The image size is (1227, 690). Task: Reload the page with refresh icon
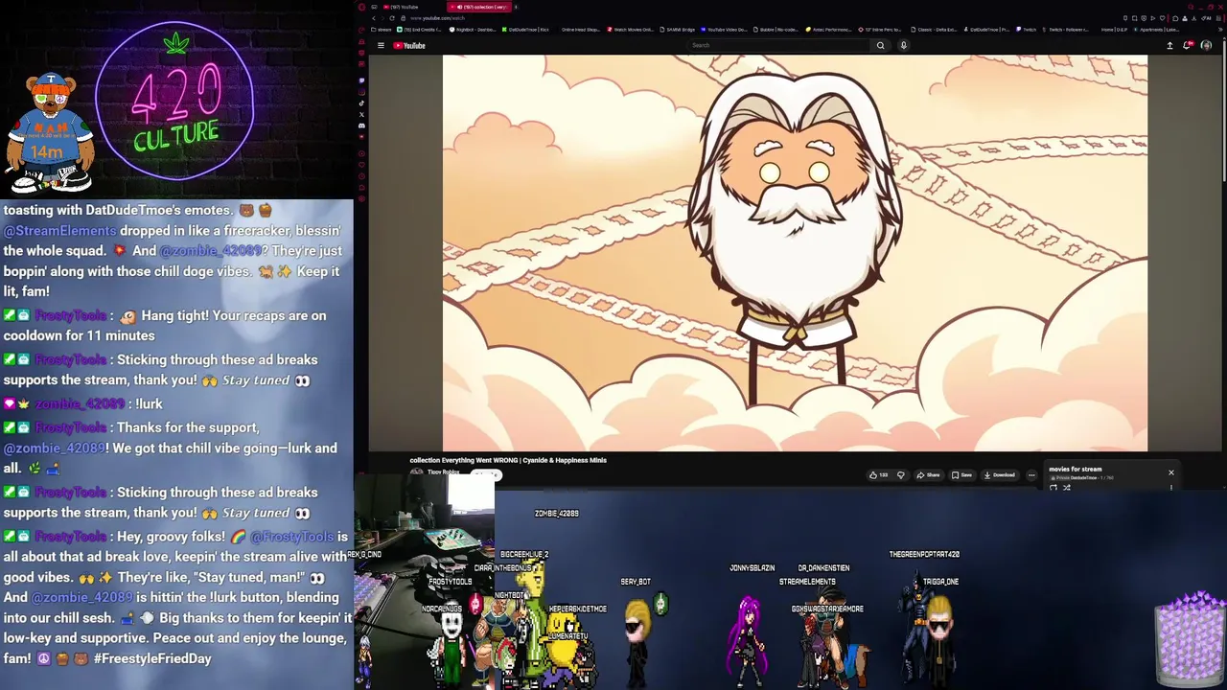pyautogui.click(x=392, y=18)
